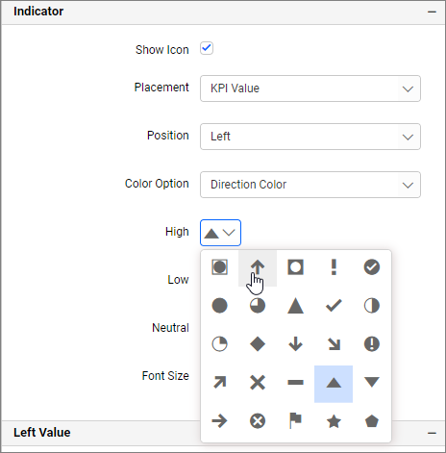Select the down arrow icon
The height and width of the screenshot is (453, 446).
[295, 344]
